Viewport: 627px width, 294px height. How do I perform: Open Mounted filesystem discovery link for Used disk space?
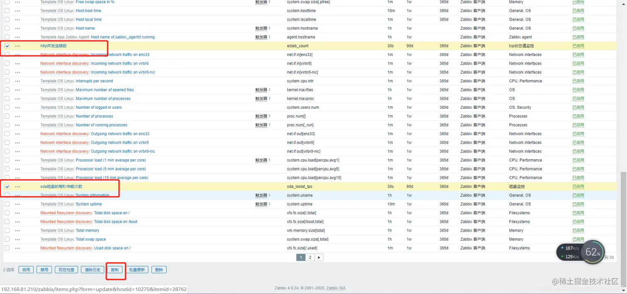click(66, 248)
